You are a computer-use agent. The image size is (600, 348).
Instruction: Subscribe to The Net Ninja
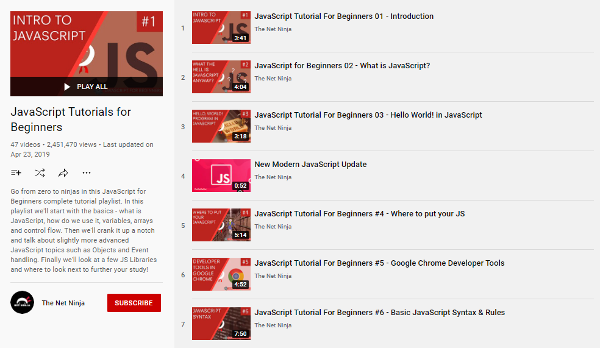pos(134,303)
